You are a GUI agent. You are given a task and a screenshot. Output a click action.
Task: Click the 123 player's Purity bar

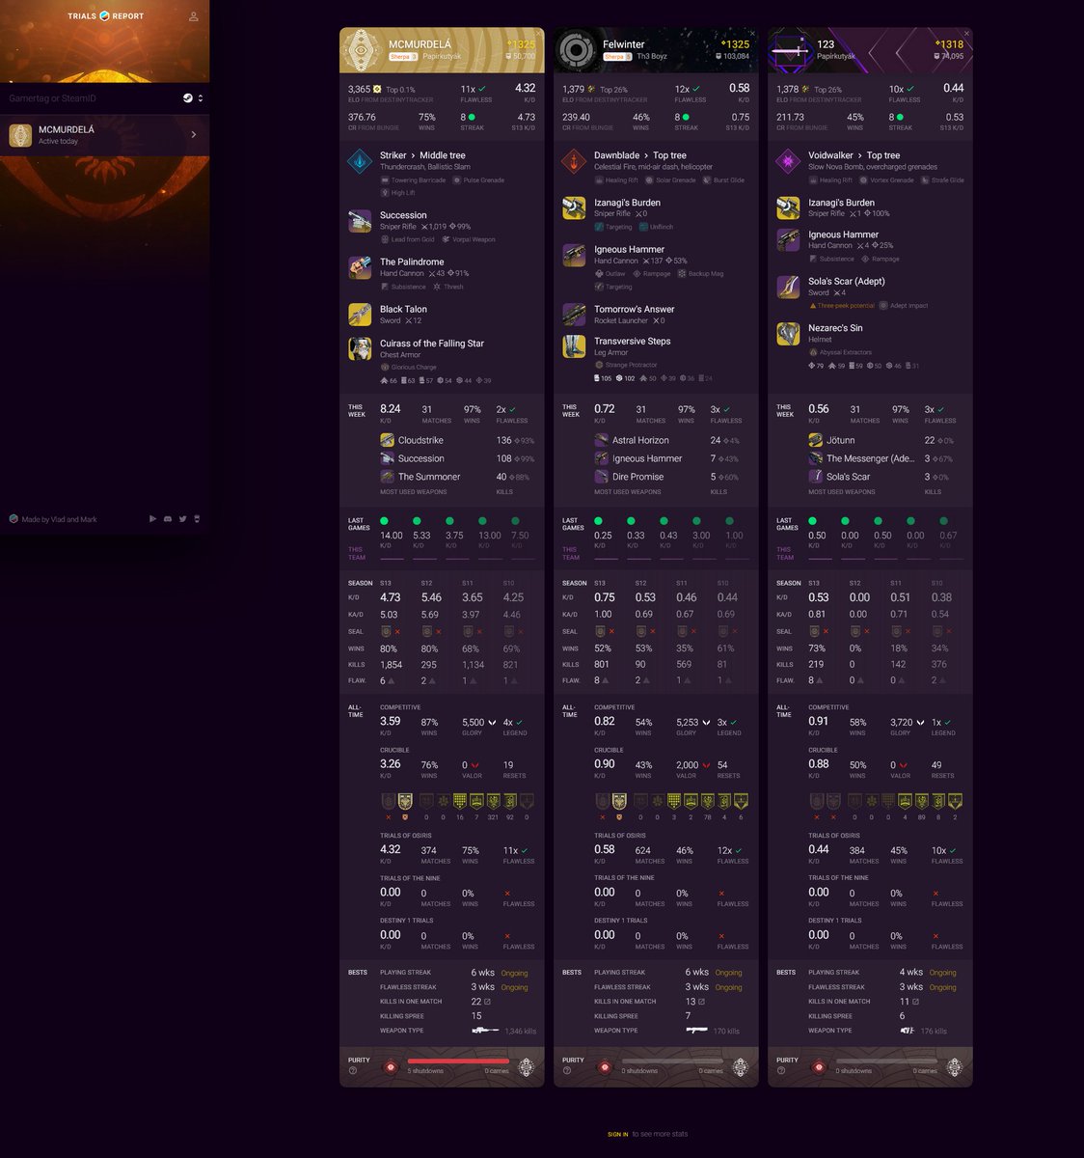tap(886, 1061)
